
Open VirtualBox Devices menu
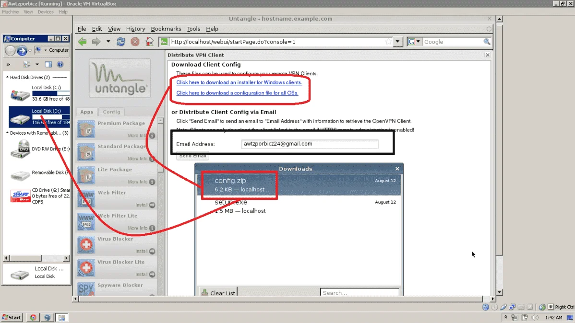click(x=46, y=12)
